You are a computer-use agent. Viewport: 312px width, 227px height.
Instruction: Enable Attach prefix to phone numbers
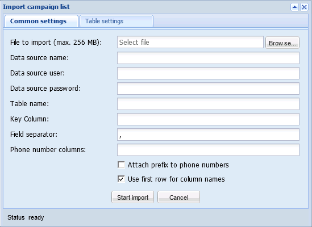(121, 165)
